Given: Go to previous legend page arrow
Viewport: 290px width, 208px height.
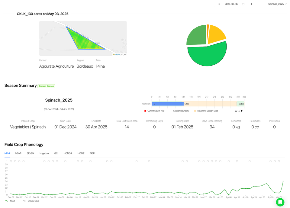Looking at the screenshot, I should [236, 111].
